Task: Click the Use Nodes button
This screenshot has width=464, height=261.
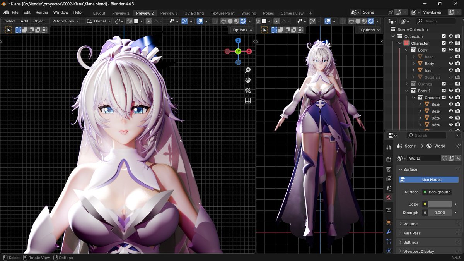Action: (429, 180)
